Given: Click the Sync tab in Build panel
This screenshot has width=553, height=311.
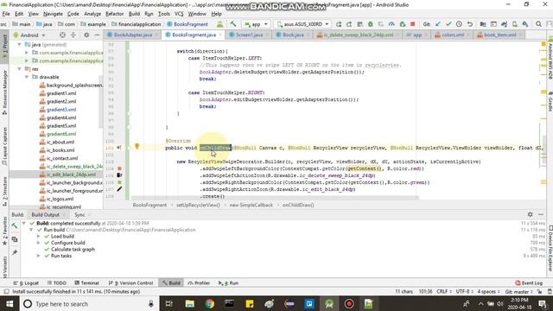Looking at the screenshot, I should point(79,215).
